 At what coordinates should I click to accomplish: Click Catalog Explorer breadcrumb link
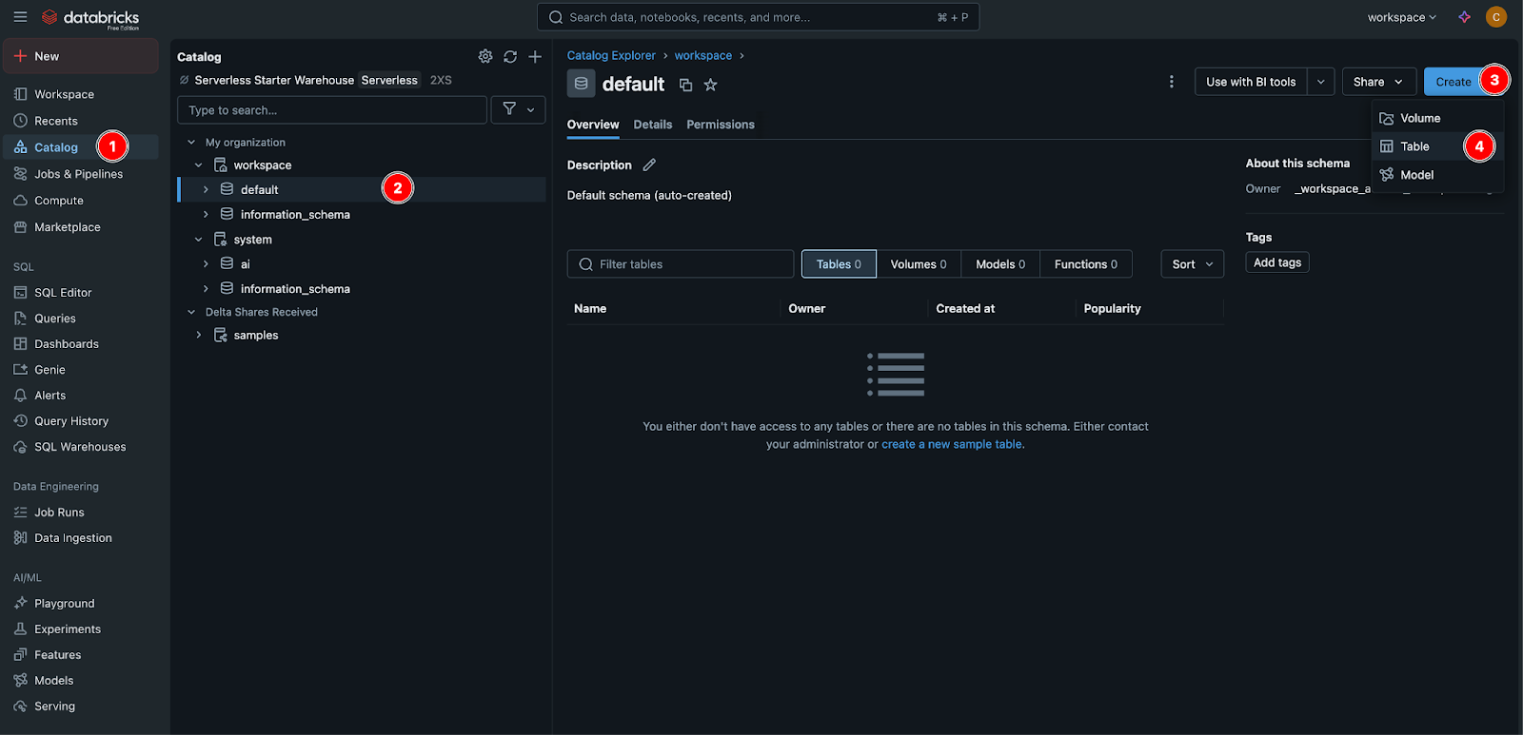pyautogui.click(x=611, y=55)
